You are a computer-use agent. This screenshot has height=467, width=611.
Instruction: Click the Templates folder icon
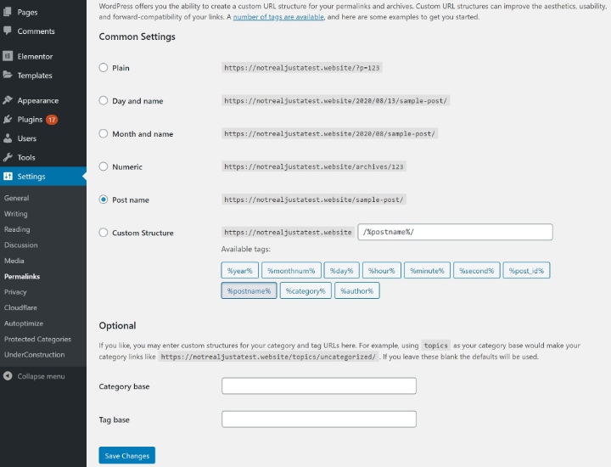8,75
